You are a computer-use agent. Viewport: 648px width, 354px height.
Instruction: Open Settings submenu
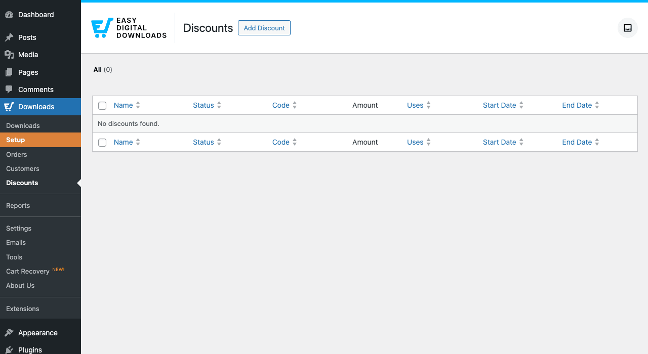point(40,228)
